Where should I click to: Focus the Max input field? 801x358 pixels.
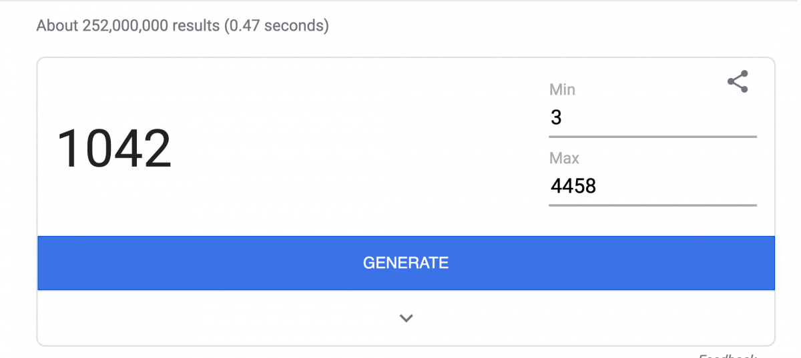point(652,186)
